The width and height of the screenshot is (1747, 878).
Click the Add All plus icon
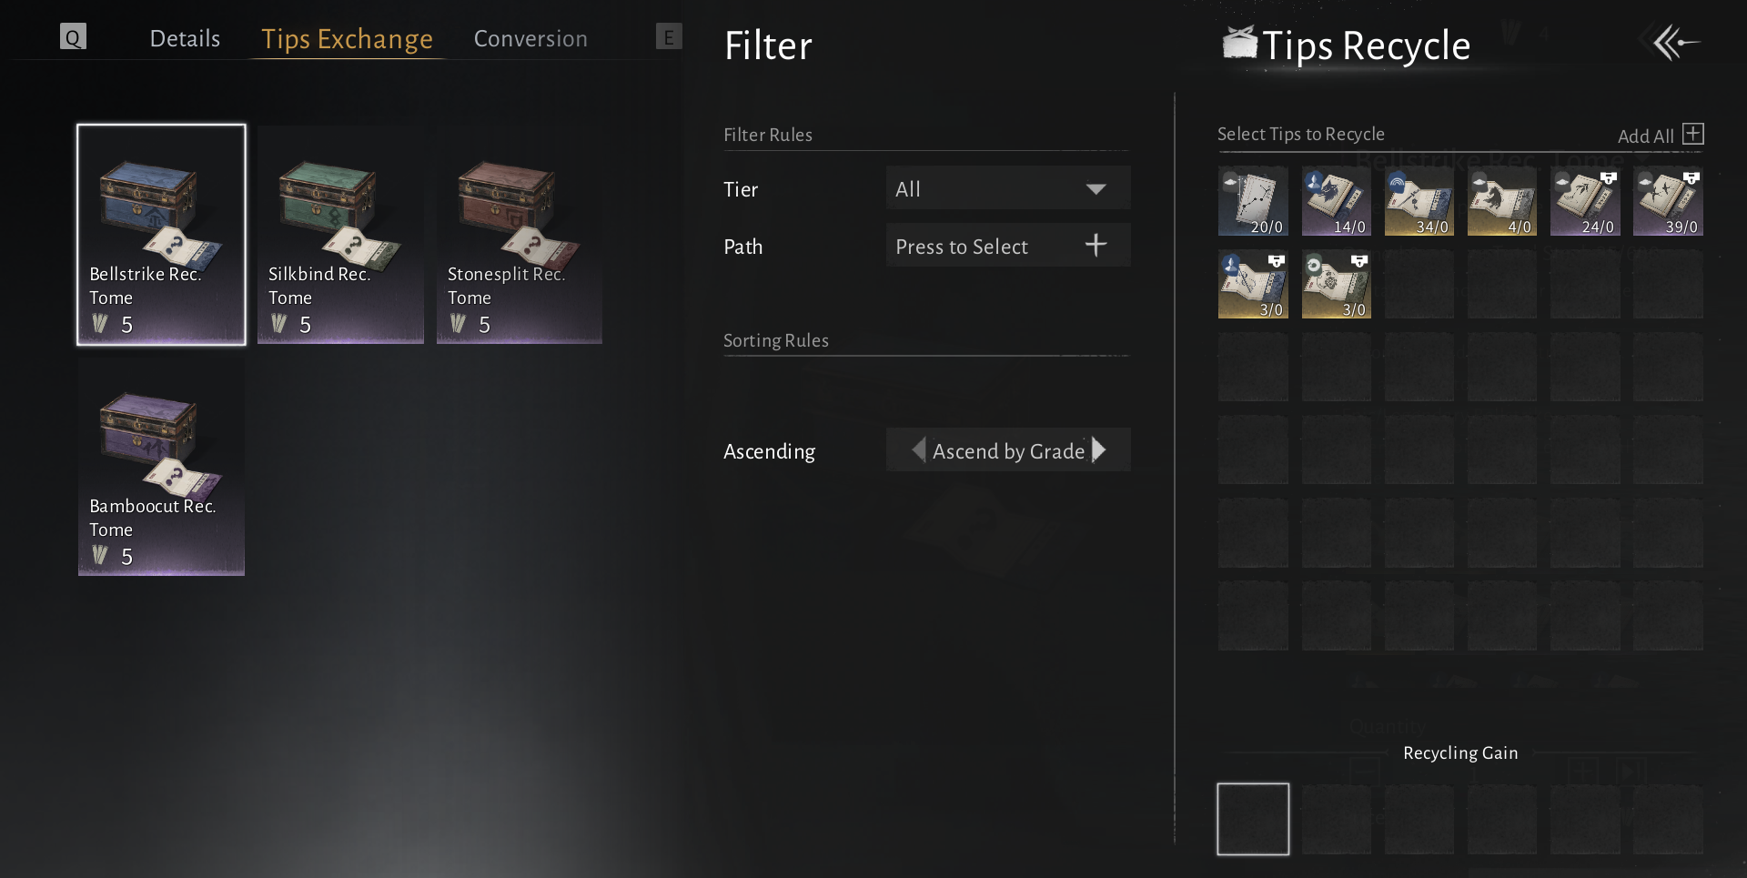[x=1692, y=134]
